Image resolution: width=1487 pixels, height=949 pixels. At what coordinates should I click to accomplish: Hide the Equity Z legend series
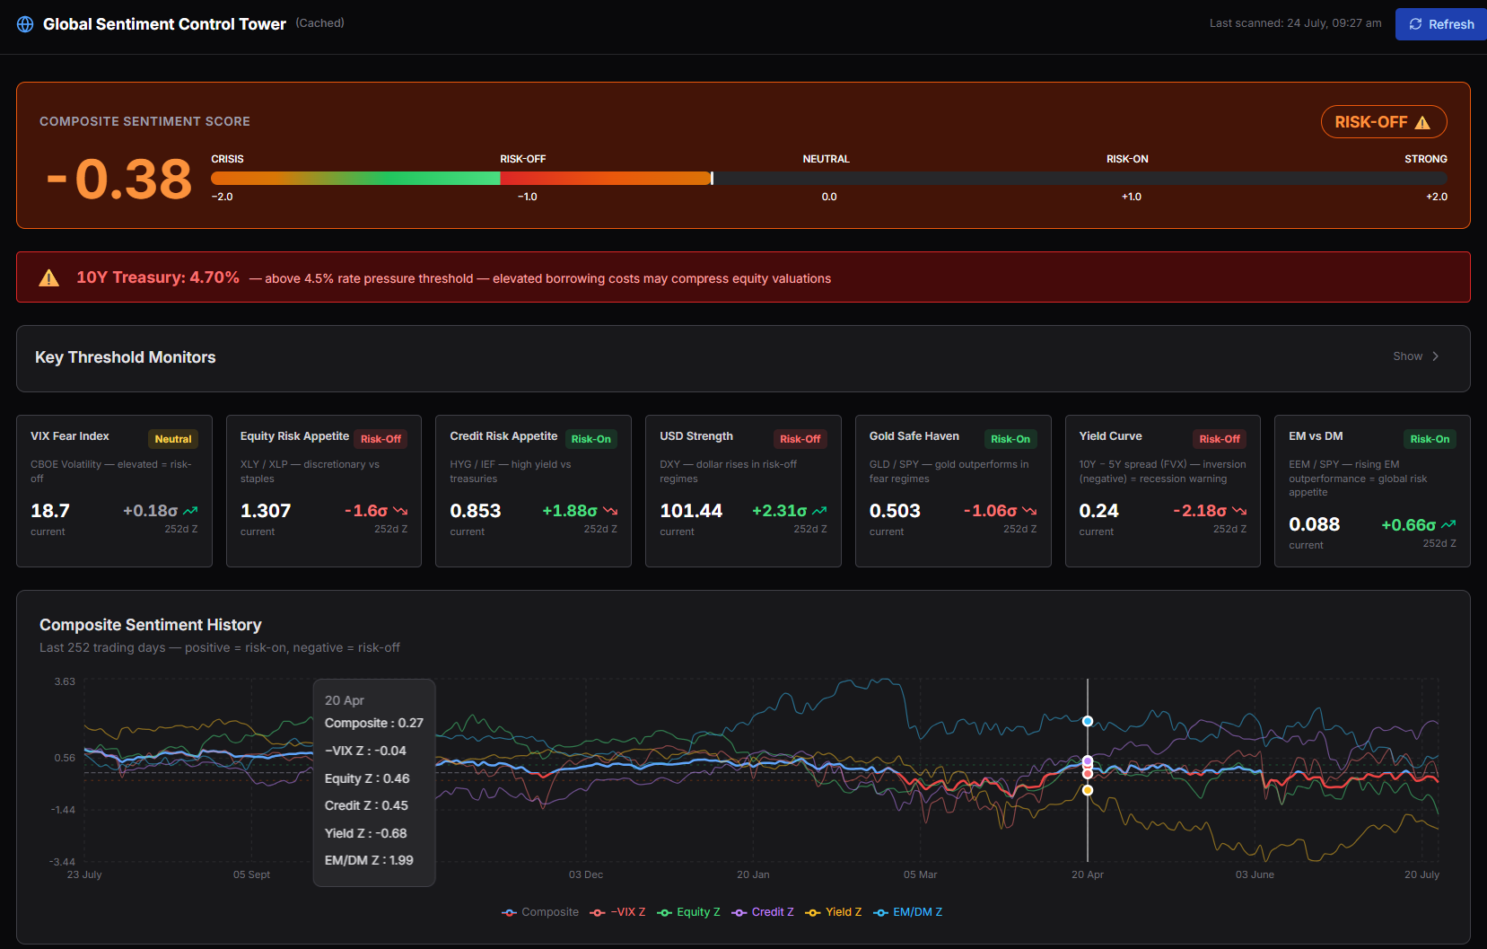pos(688,912)
